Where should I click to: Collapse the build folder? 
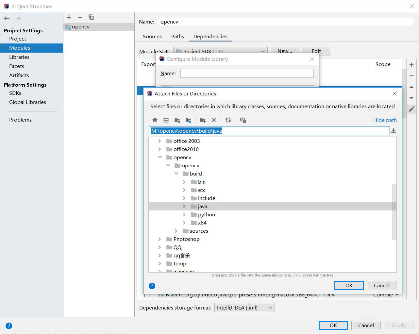pos(176,174)
